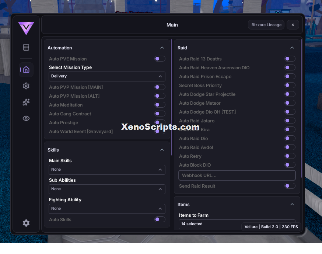Enable Auto Raid Prison Escape

tap(290, 76)
